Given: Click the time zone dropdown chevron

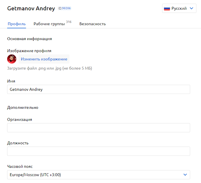Looking at the screenshot, I should click(x=185, y=175).
